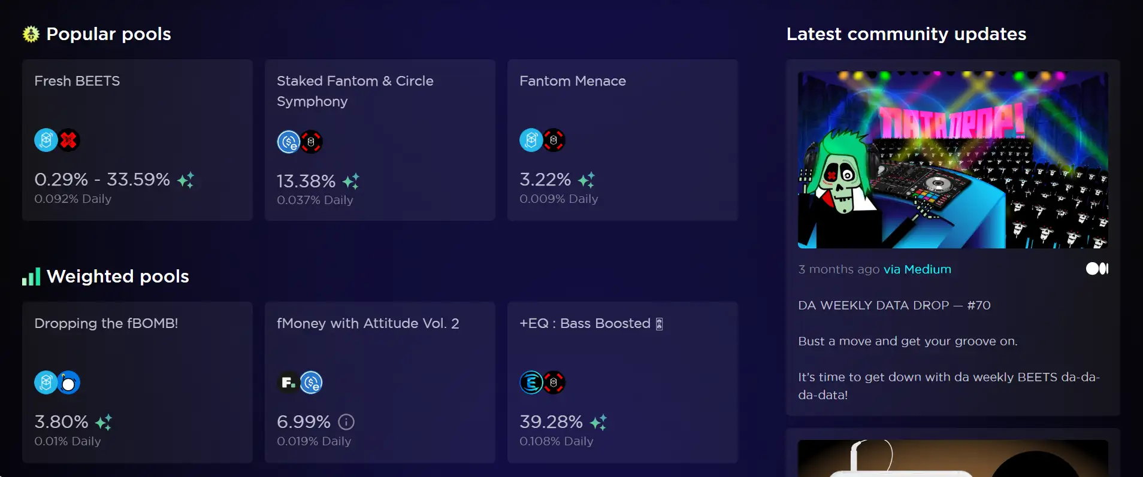
Task: Click the sparkle icon beside 3.80% APR
Action: tap(104, 422)
